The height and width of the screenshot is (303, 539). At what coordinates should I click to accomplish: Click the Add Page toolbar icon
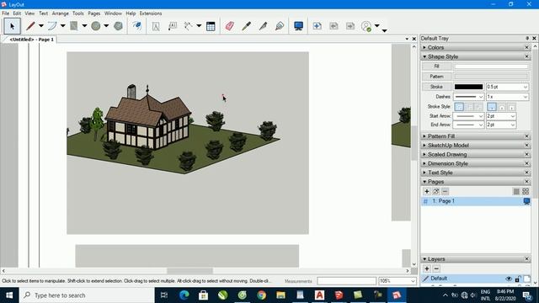[x=317, y=26]
